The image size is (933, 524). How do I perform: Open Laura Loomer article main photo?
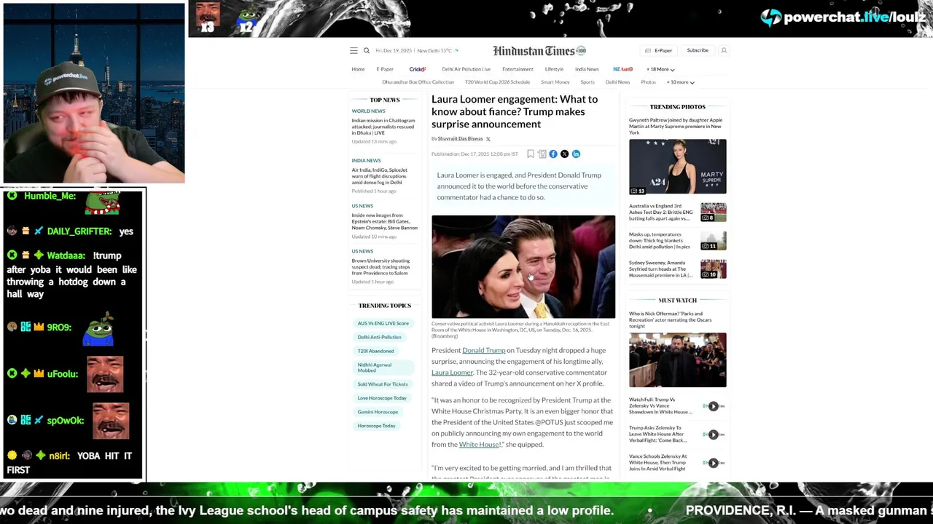pos(523,266)
